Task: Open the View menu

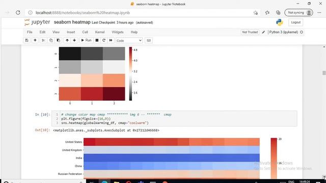Action: click(56, 32)
